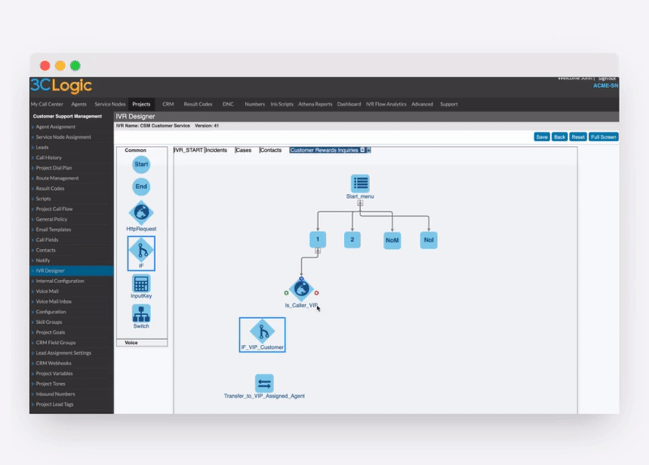The height and width of the screenshot is (465, 649).
Task: Switch to the Cases tab
Action: click(243, 150)
